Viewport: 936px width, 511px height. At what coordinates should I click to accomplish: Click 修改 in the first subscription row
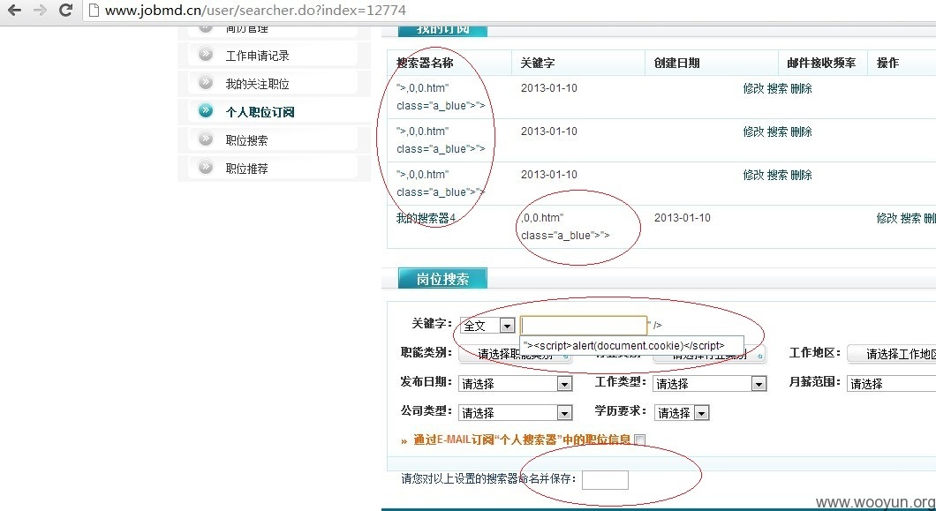point(753,88)
